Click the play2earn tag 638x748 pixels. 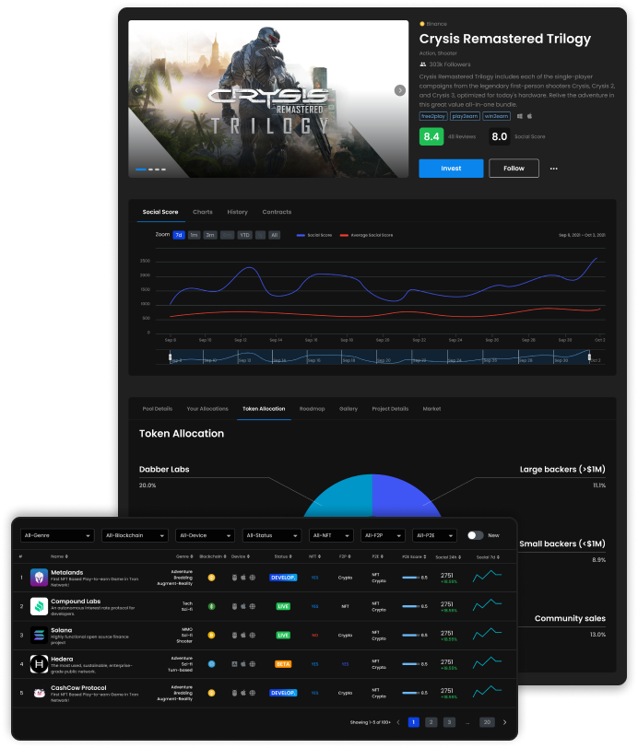click(465, 116)
